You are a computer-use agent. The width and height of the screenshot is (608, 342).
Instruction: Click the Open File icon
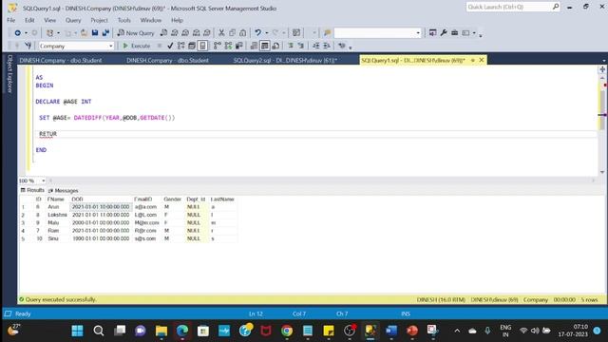click(x=84, y=33)
